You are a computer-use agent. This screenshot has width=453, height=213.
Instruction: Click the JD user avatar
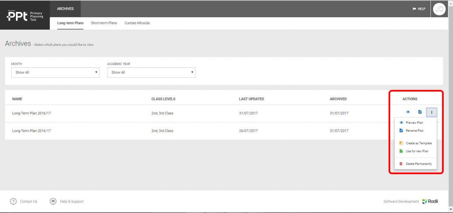click(439, 9)
